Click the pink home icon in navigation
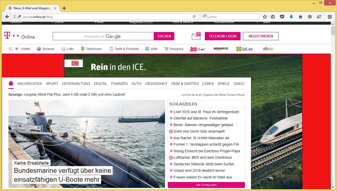 point(11,83)
